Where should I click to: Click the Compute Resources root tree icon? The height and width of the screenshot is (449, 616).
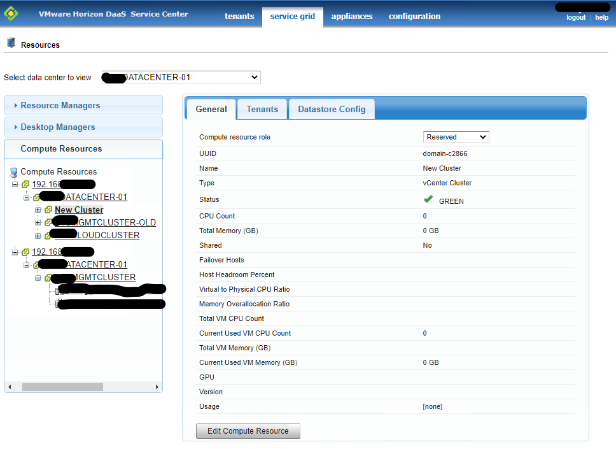pos(14,172)
